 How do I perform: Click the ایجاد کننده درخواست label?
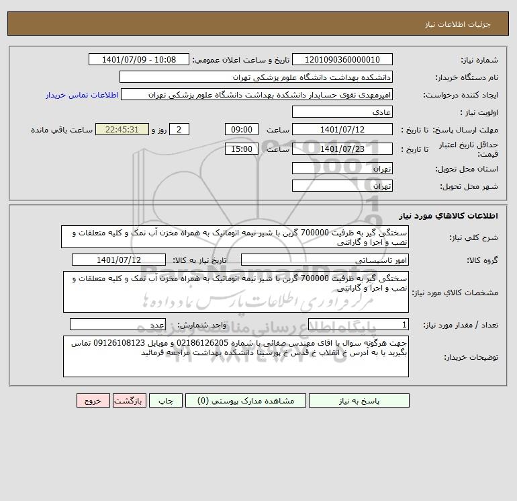(x=461, y=95)
